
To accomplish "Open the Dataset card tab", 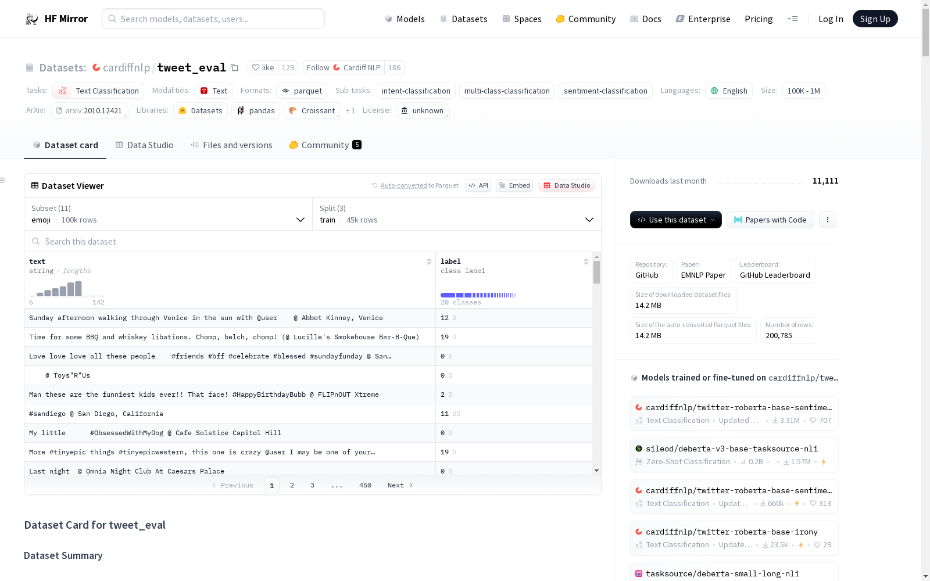I will (65, 145).
